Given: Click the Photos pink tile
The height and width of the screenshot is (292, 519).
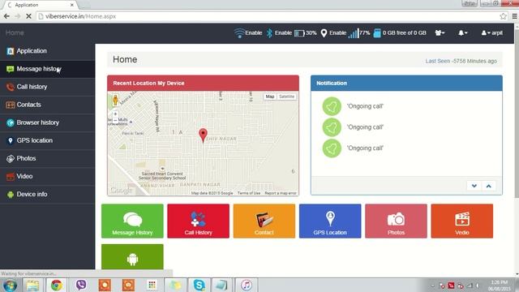Looking at the screenshot, I should click(396, 221).
